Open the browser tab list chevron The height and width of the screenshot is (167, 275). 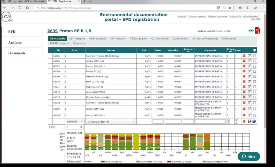pos(90,1)
